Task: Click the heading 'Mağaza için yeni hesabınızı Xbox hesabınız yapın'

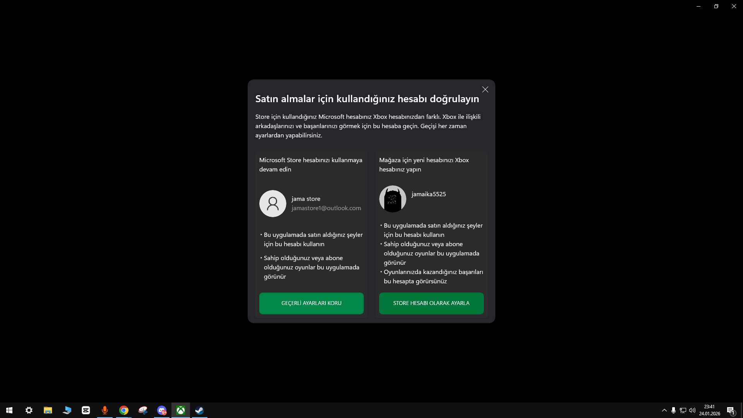Action: coord(424,164)
